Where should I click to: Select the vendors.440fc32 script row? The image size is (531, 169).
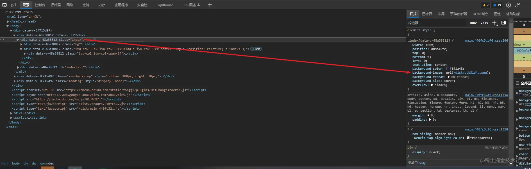[x=78, y=104]
